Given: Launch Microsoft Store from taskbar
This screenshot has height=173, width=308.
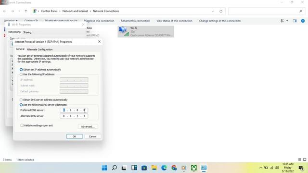Looking at the screenshot, I should (x=144, y=168).
